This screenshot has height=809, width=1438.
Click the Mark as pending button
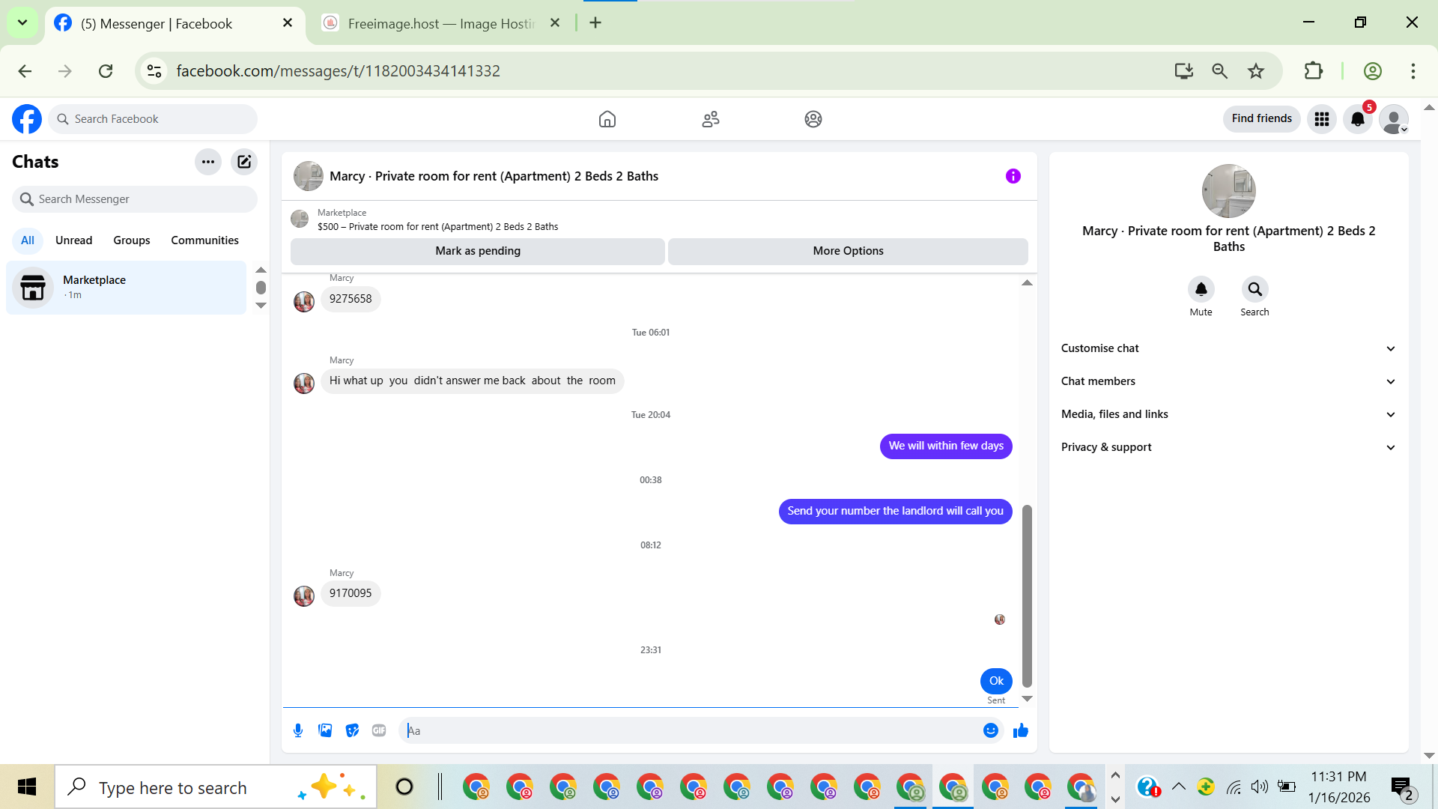point(478,251)
